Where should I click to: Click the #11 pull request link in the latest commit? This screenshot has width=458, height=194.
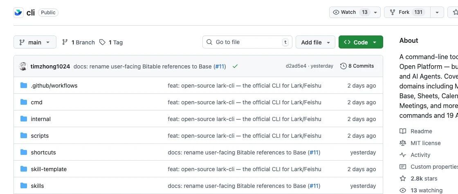point(220,66)
